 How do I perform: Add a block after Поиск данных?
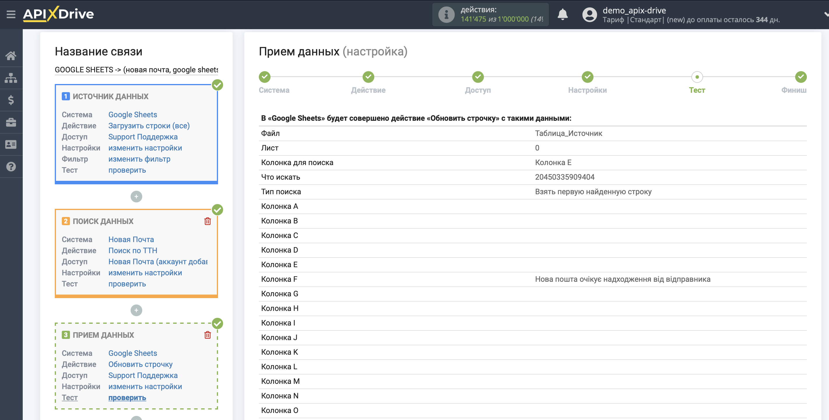[136, 310]
